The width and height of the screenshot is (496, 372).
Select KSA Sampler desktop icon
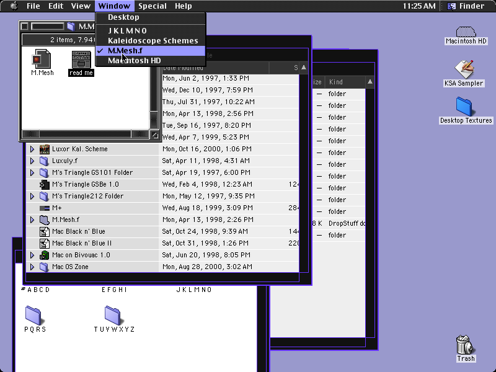[x=464, y=69]
